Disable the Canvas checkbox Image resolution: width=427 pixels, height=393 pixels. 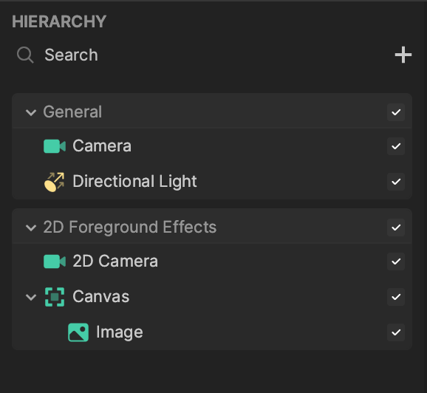(396, 297)
